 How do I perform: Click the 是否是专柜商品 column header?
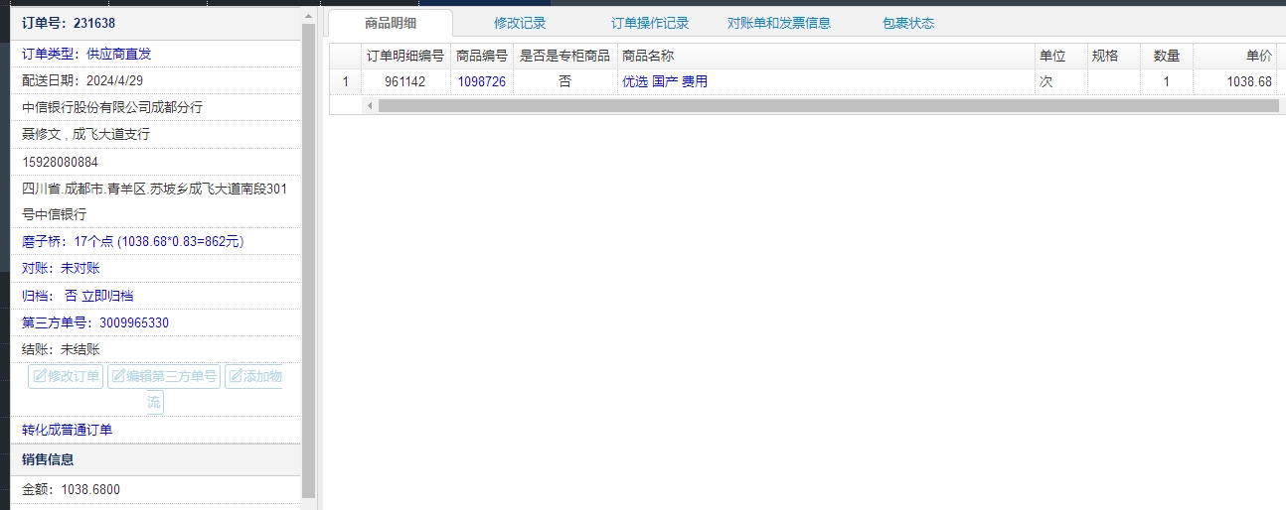click(565, 57)
